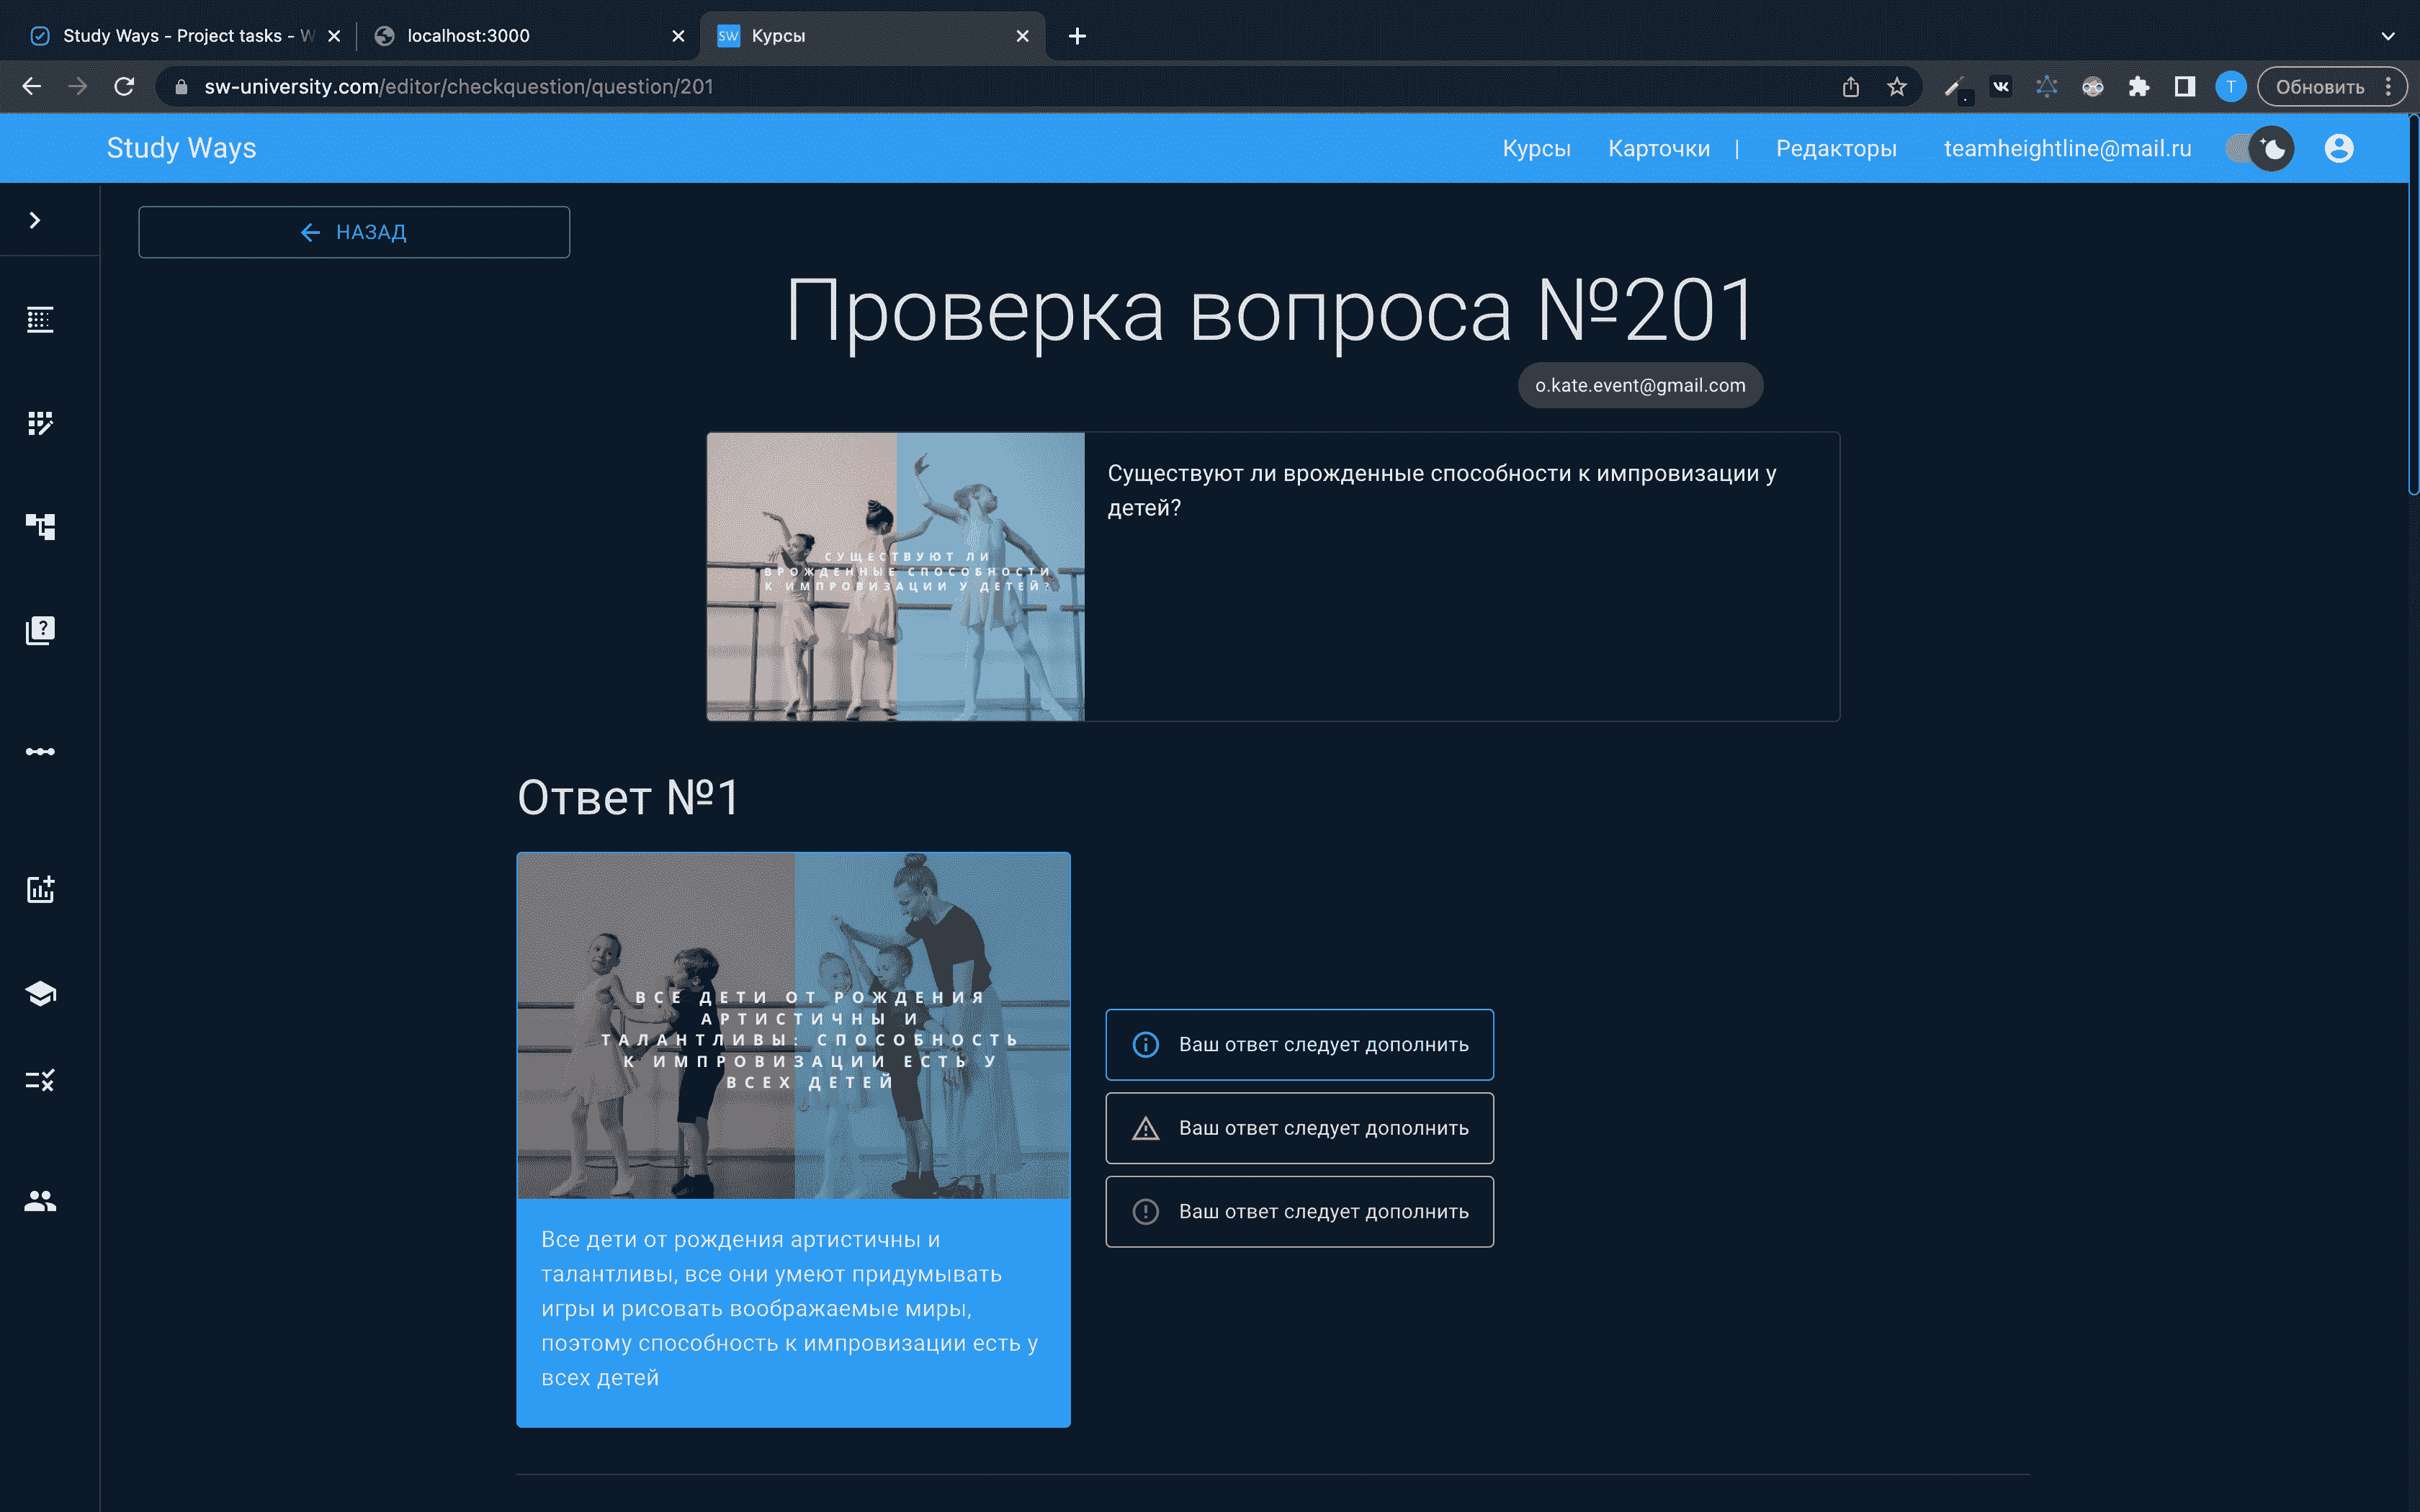This screenshot has width=2420, height=1512.
Task: Open the grid edit icon in sidebar
Action: [x=40, y=423]
